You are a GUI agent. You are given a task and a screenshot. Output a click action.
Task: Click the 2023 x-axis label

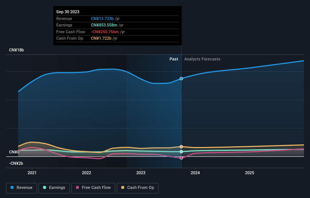141,173
